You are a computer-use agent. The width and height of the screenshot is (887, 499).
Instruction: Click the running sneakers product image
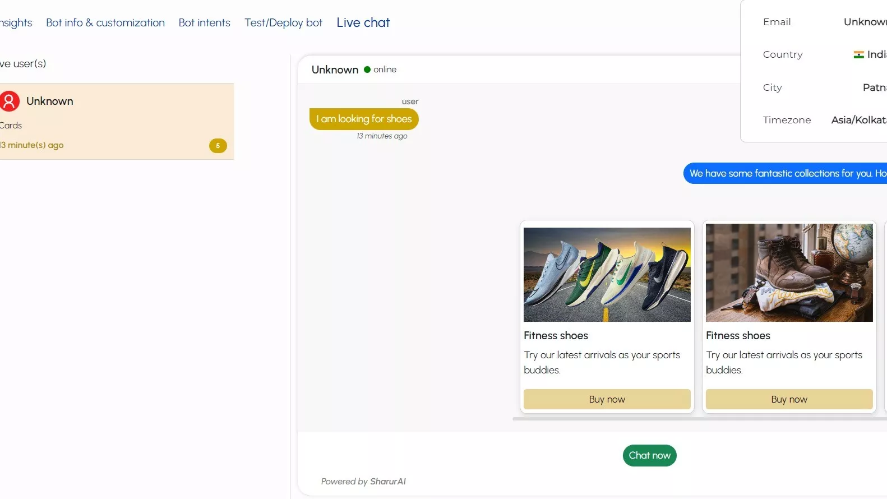pyautogui.click(x=607, y=274)
